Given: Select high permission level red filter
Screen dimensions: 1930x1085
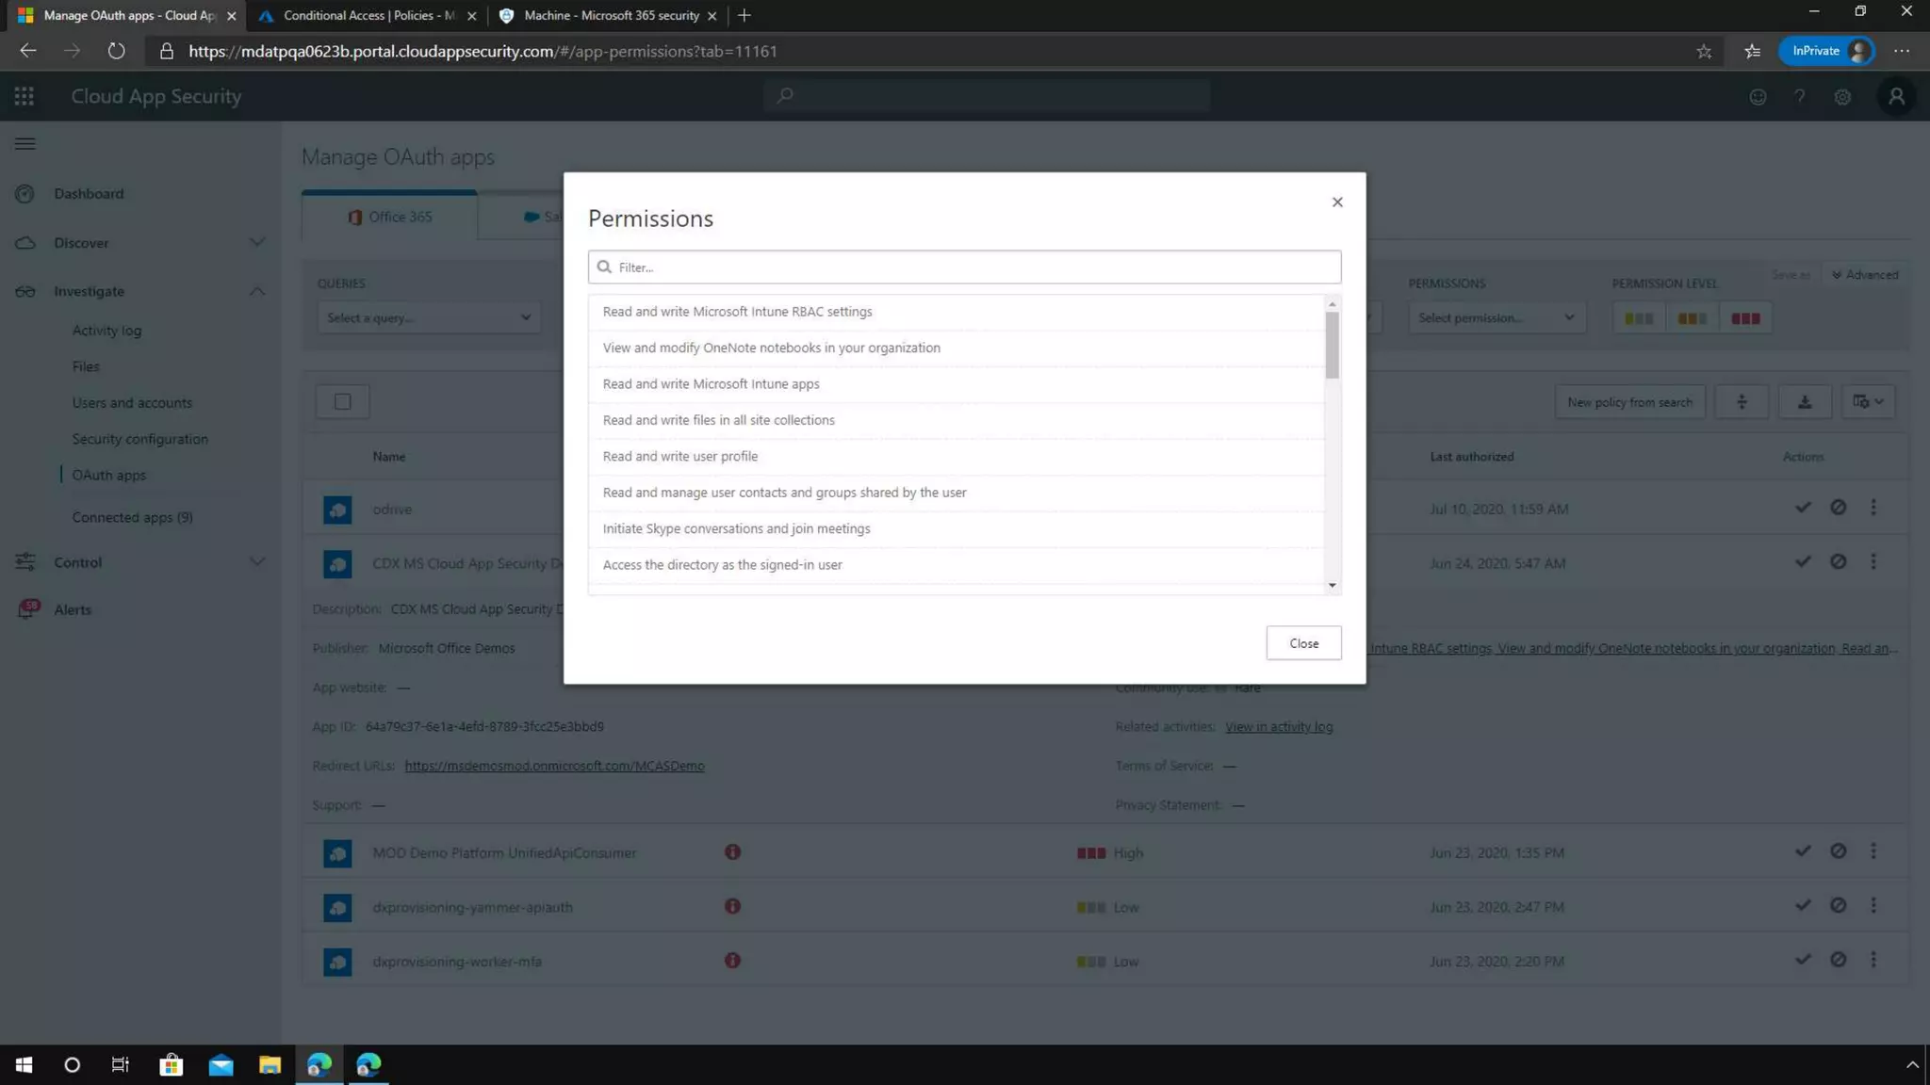Looking at the screenshot, I should point(1745,318).
